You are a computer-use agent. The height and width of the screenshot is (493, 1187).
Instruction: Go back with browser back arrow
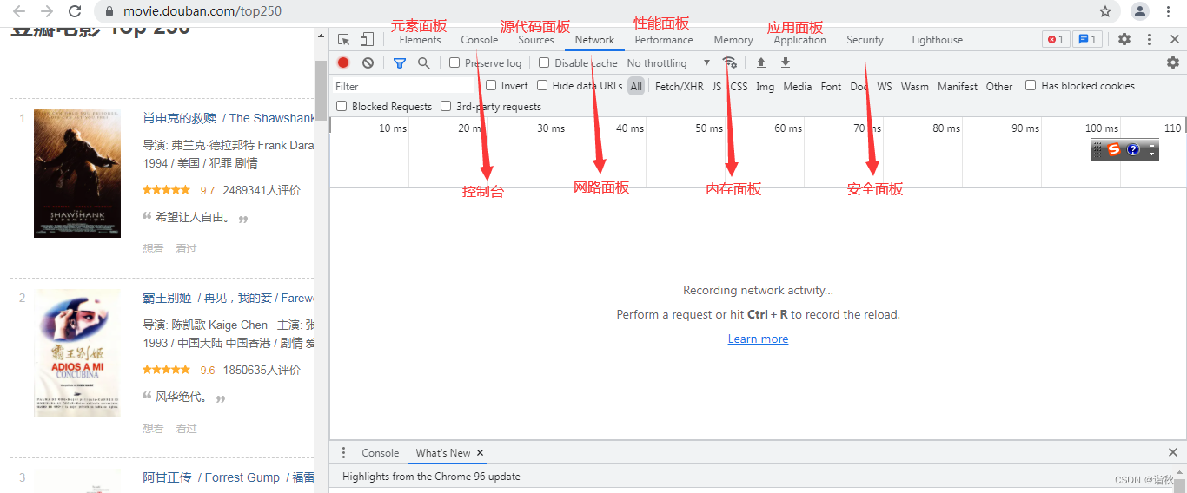tap(19, 11)
